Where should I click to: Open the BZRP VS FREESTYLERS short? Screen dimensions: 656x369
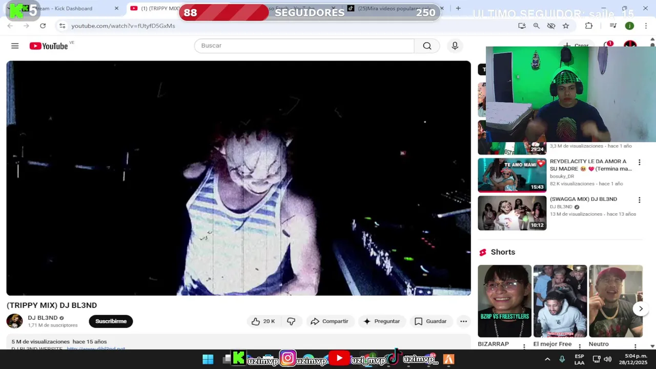point(505,301)
